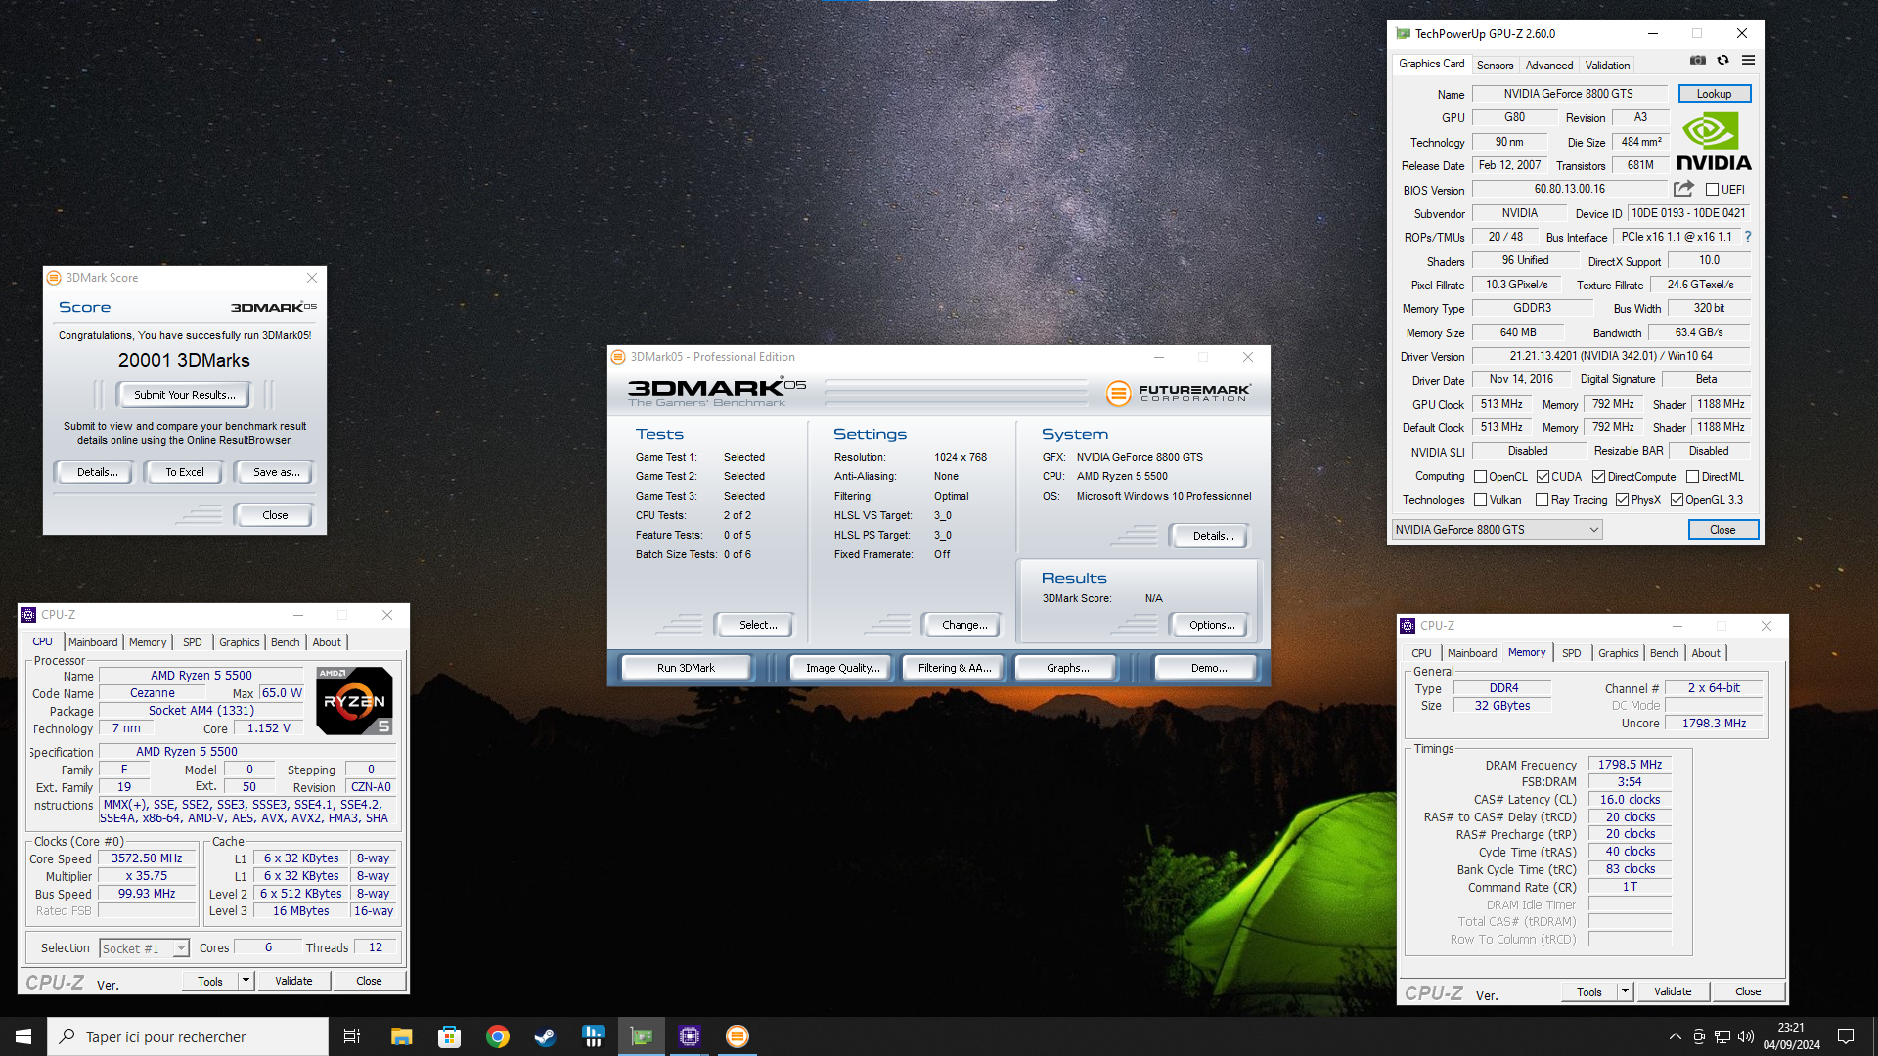
Task: Expand the Tools arrow in left CPU-Z
Action: pyautogui.click(x=246, y=980)
